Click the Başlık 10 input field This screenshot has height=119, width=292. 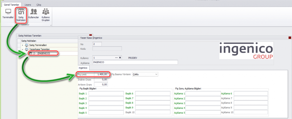[x=153, y=112]
